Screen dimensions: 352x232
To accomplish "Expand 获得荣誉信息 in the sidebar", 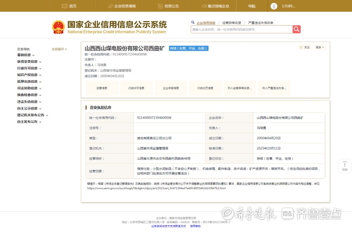I will tap(29, 62).
